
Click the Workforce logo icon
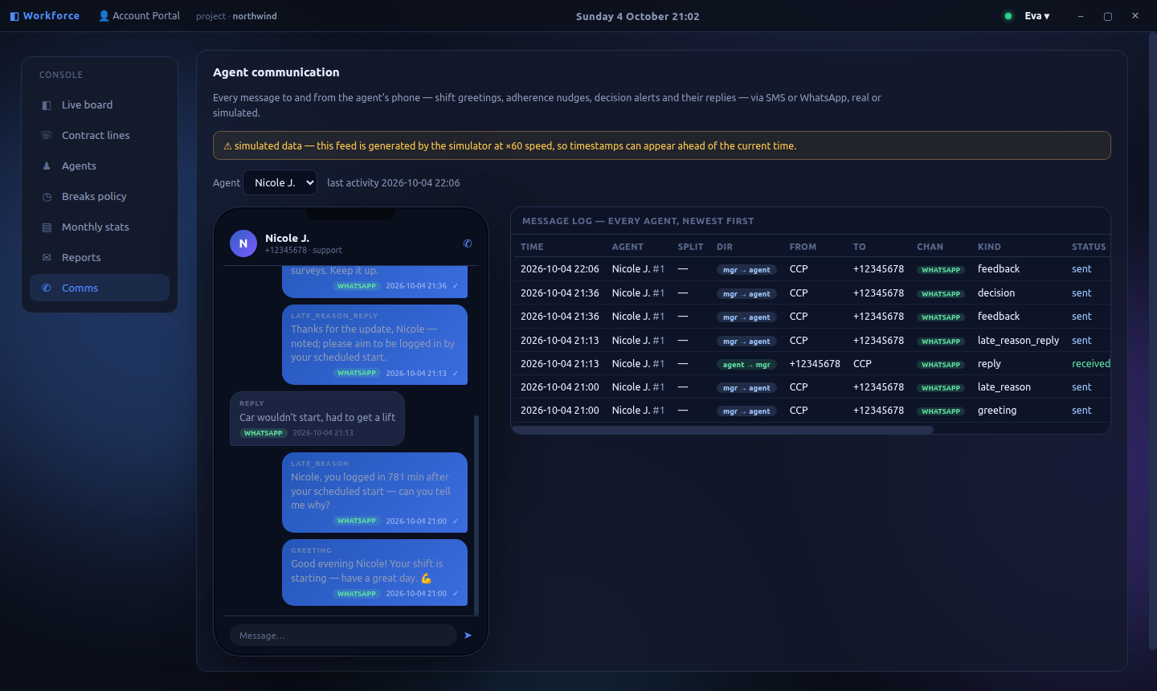[14, 16]
